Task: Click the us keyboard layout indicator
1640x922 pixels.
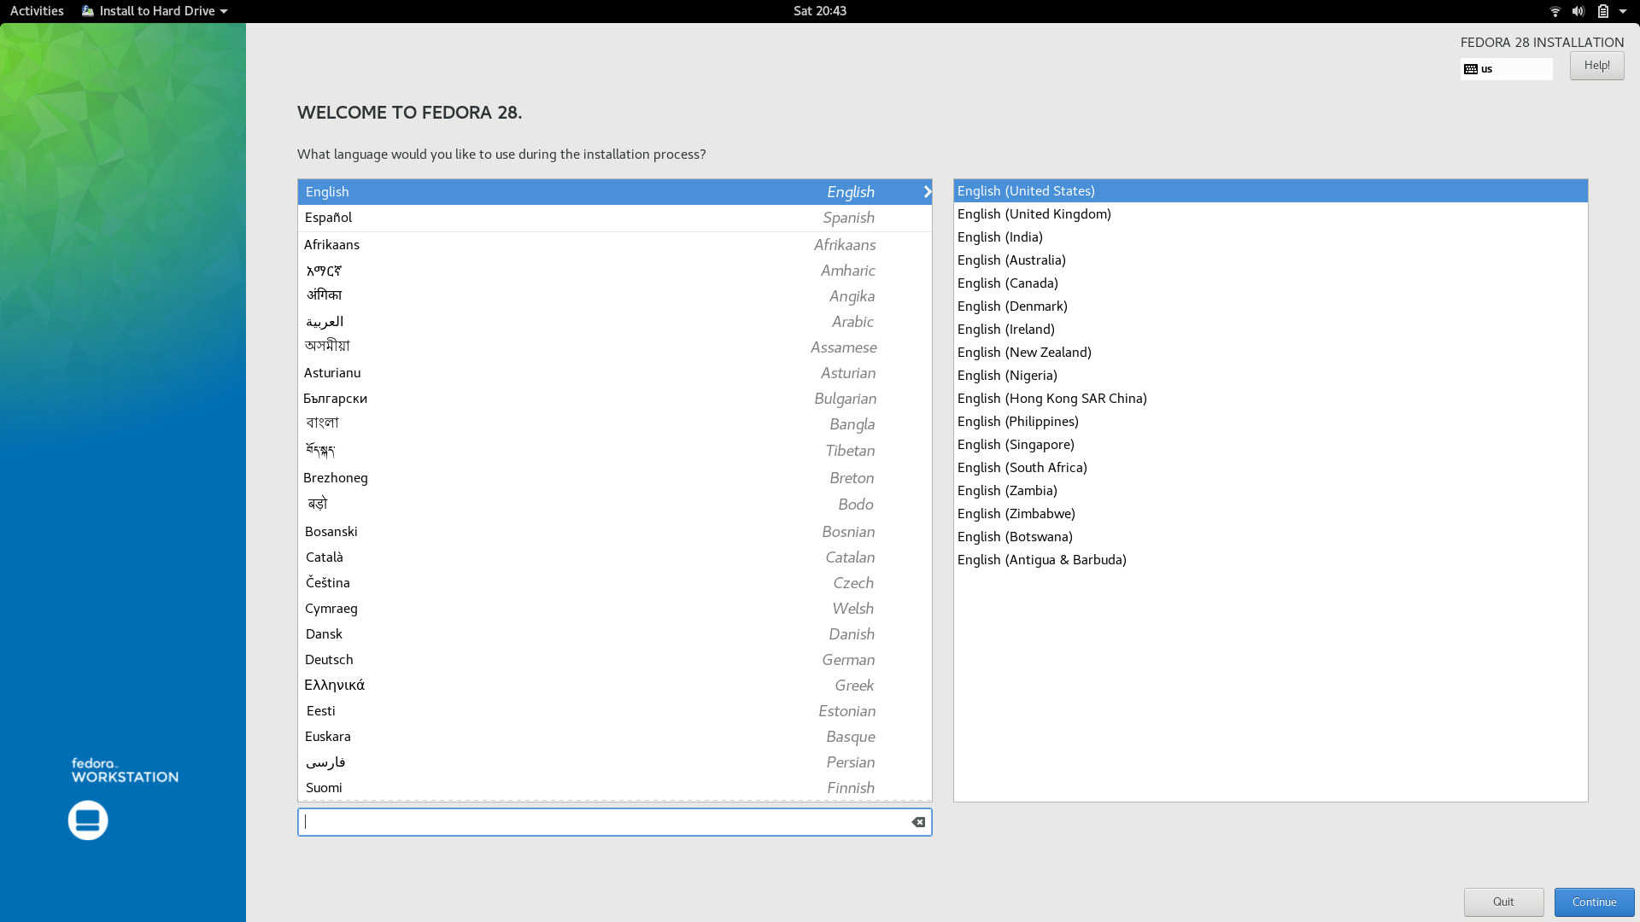Action: (1506, 69)
